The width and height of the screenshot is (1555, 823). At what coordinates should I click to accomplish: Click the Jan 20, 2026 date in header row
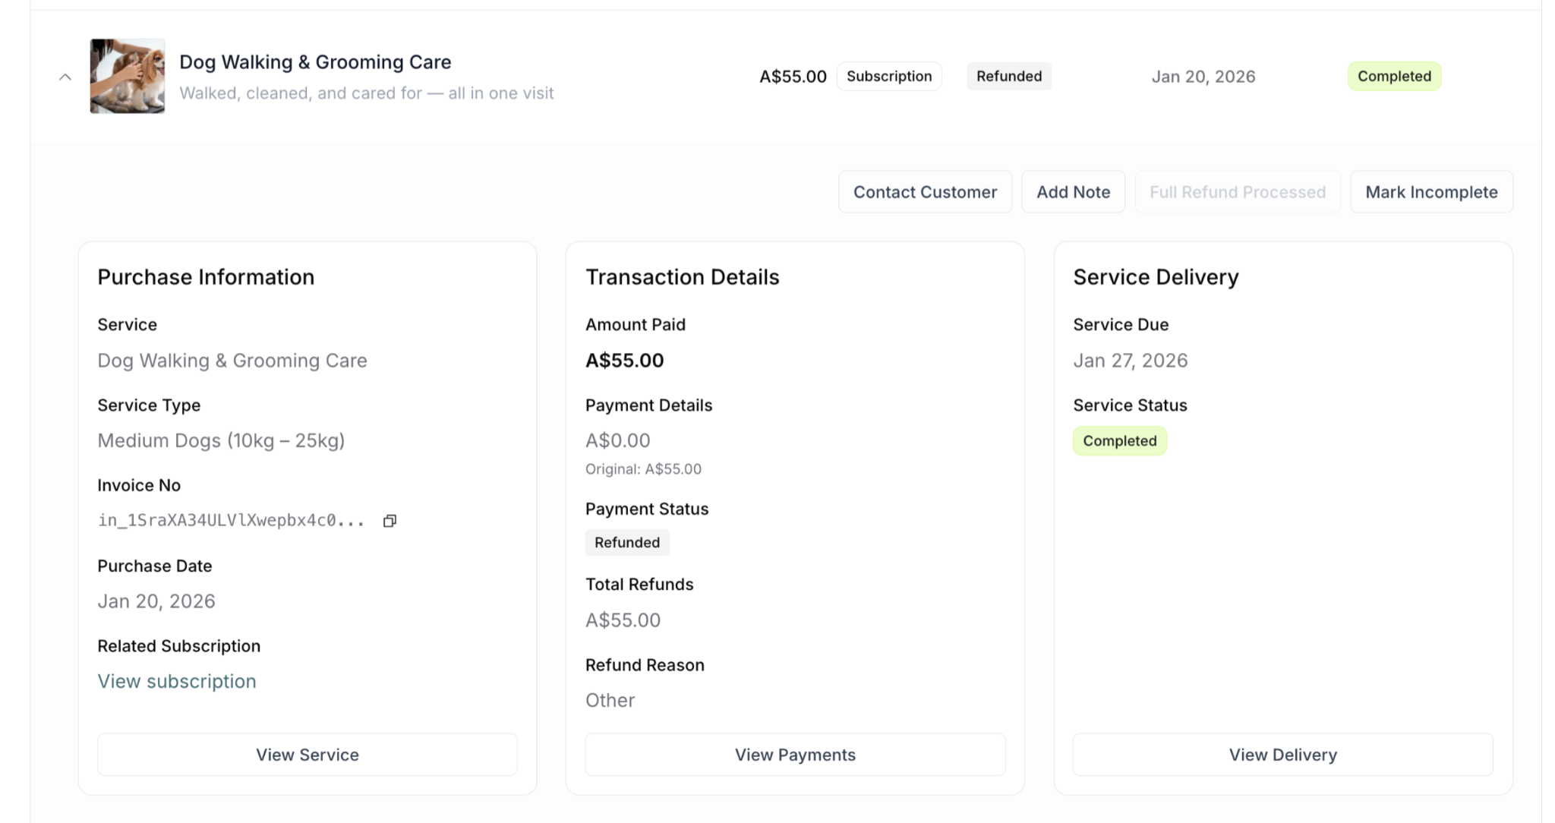(x=1203, y=77)
